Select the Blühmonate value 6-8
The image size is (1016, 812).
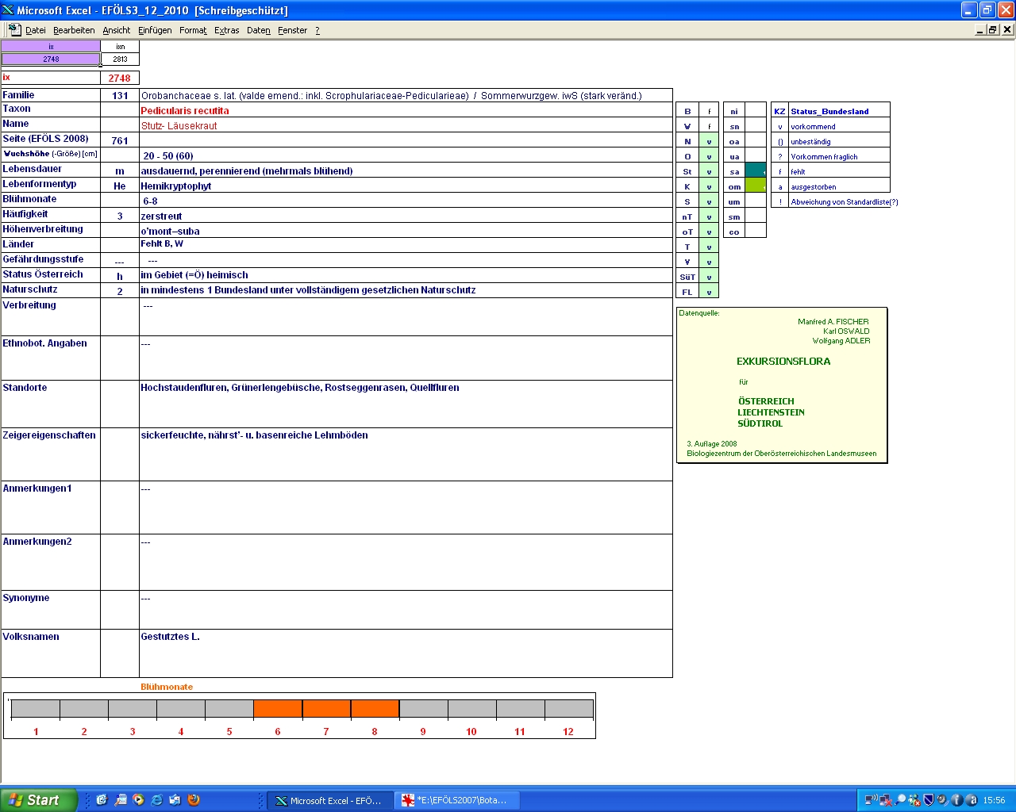tap(406, 201)
